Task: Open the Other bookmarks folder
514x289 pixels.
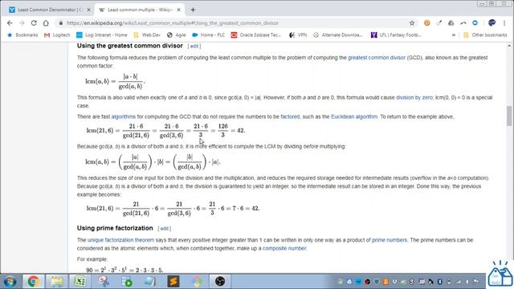Action: click(485, 35)
